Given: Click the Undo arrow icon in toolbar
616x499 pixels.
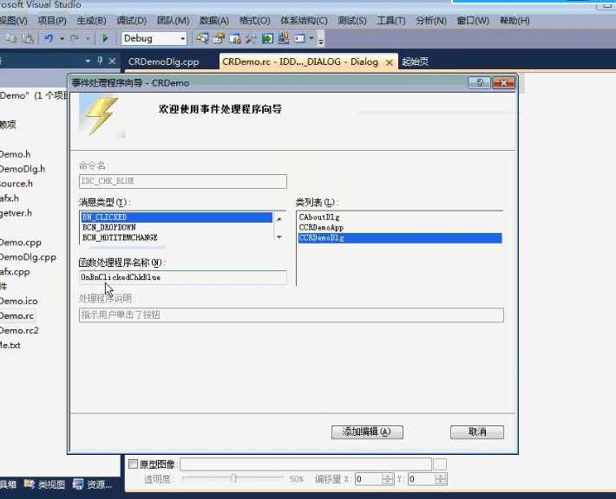Looking at the screenshot, I should coord(49,38).
